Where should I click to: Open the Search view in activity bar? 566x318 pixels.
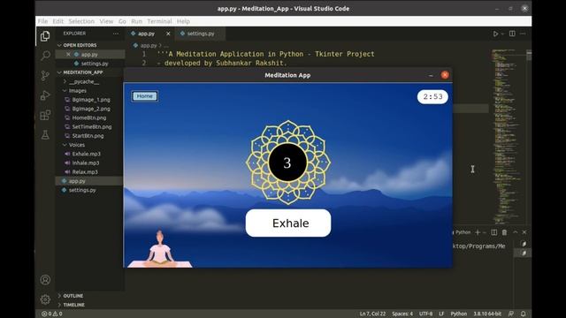(x=45, y=56)
